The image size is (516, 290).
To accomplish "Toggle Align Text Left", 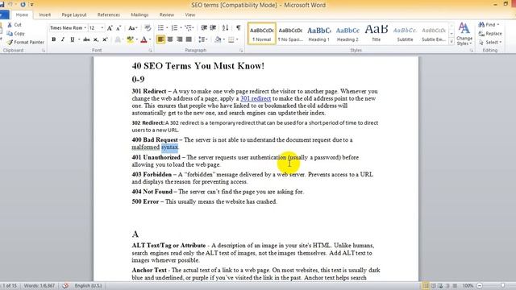I will pyautogui.click(x=160, y=39).
